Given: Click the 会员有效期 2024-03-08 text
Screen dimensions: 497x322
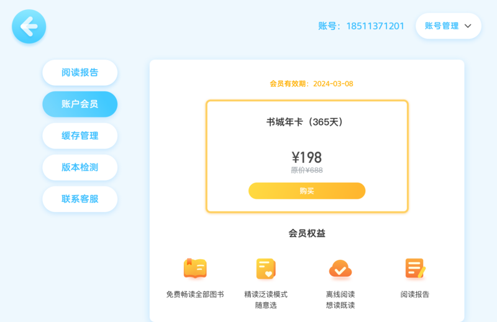Looking at the screenshot, I should coord(311,84).
